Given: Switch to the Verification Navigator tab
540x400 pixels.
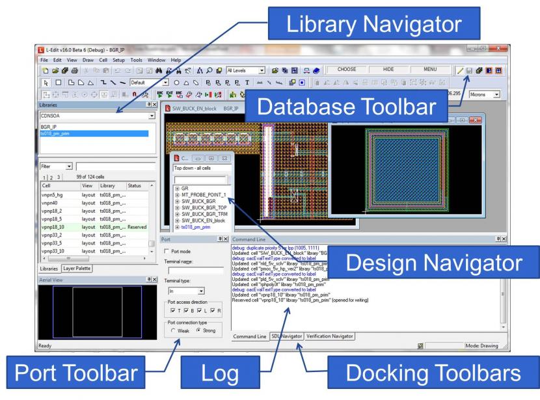Looking at the screenshot, I should (x=330, y=336).
